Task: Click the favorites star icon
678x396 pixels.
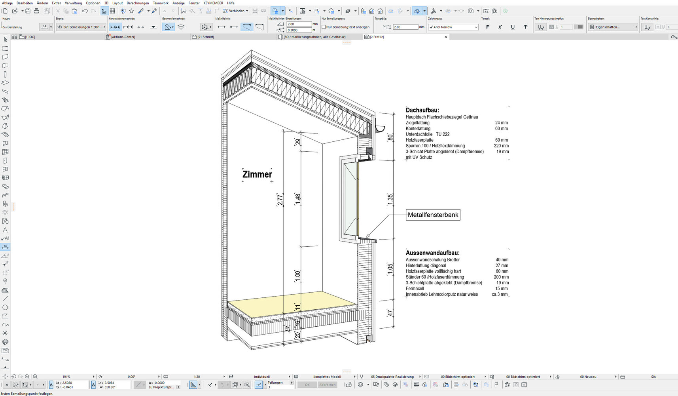Action: click(131, 11)
